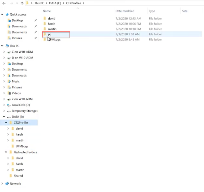Viewport: 204px width, 192px height.
Task: Expand david under CTXProfiles tree
Action: coord(8,129)
